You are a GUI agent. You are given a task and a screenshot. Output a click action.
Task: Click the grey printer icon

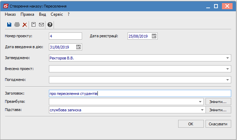click(x=17, y=25)
